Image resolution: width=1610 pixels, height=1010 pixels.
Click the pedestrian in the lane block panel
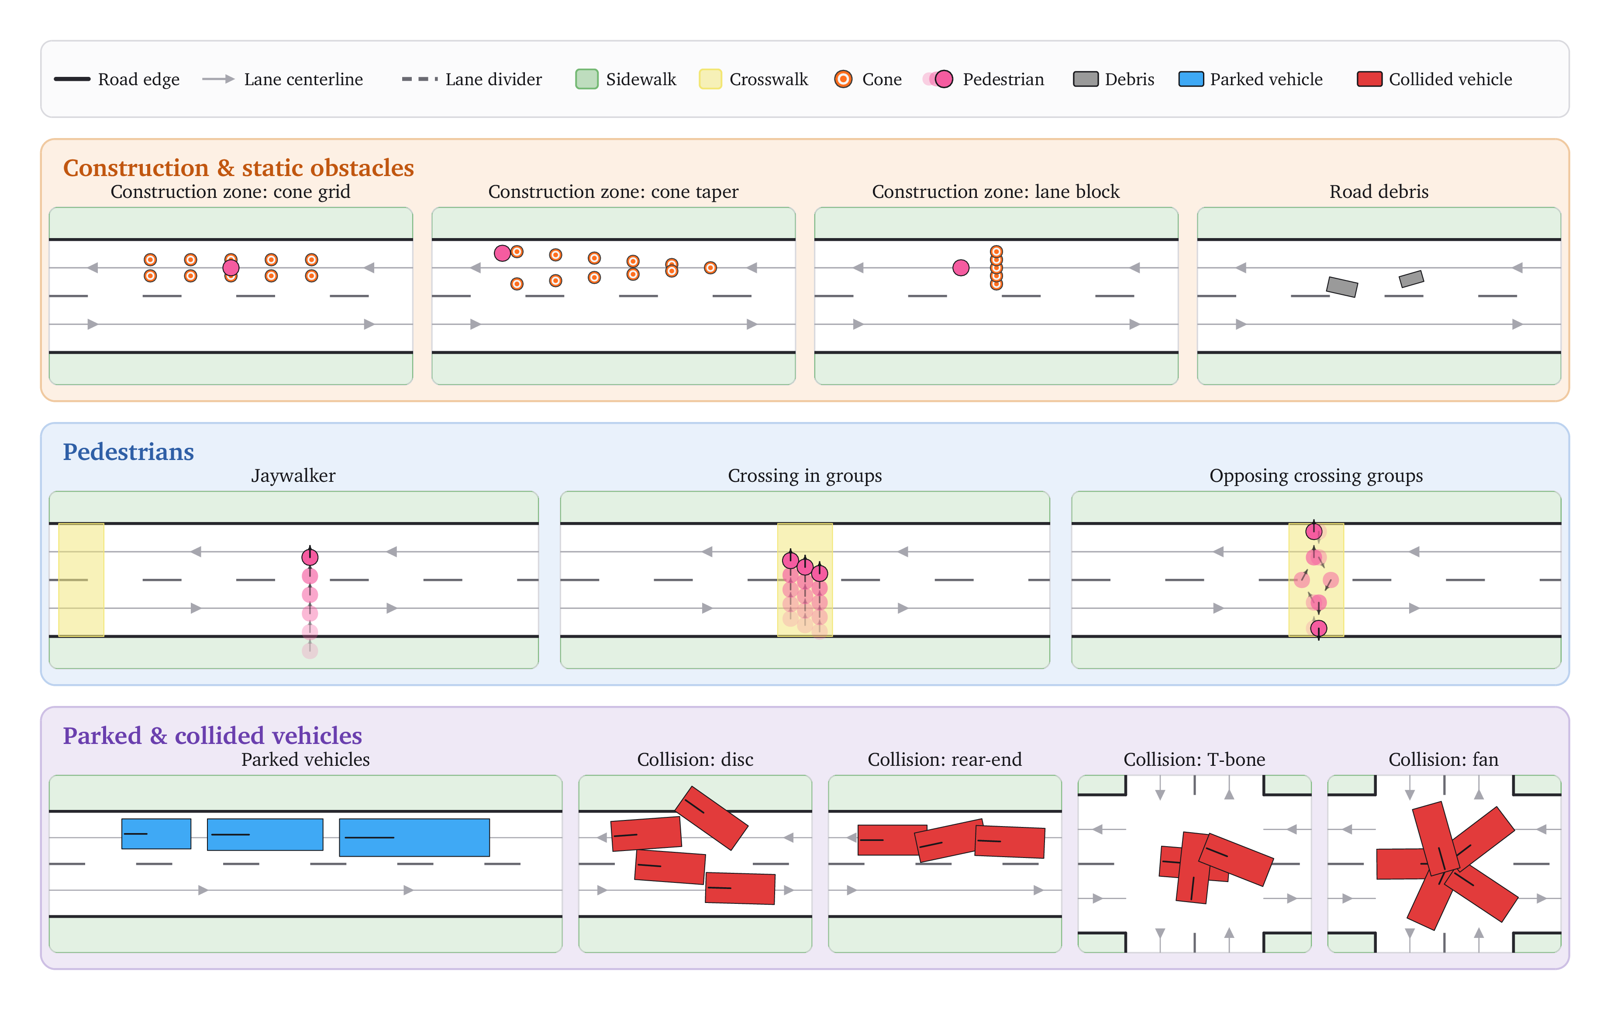[961, 268]
